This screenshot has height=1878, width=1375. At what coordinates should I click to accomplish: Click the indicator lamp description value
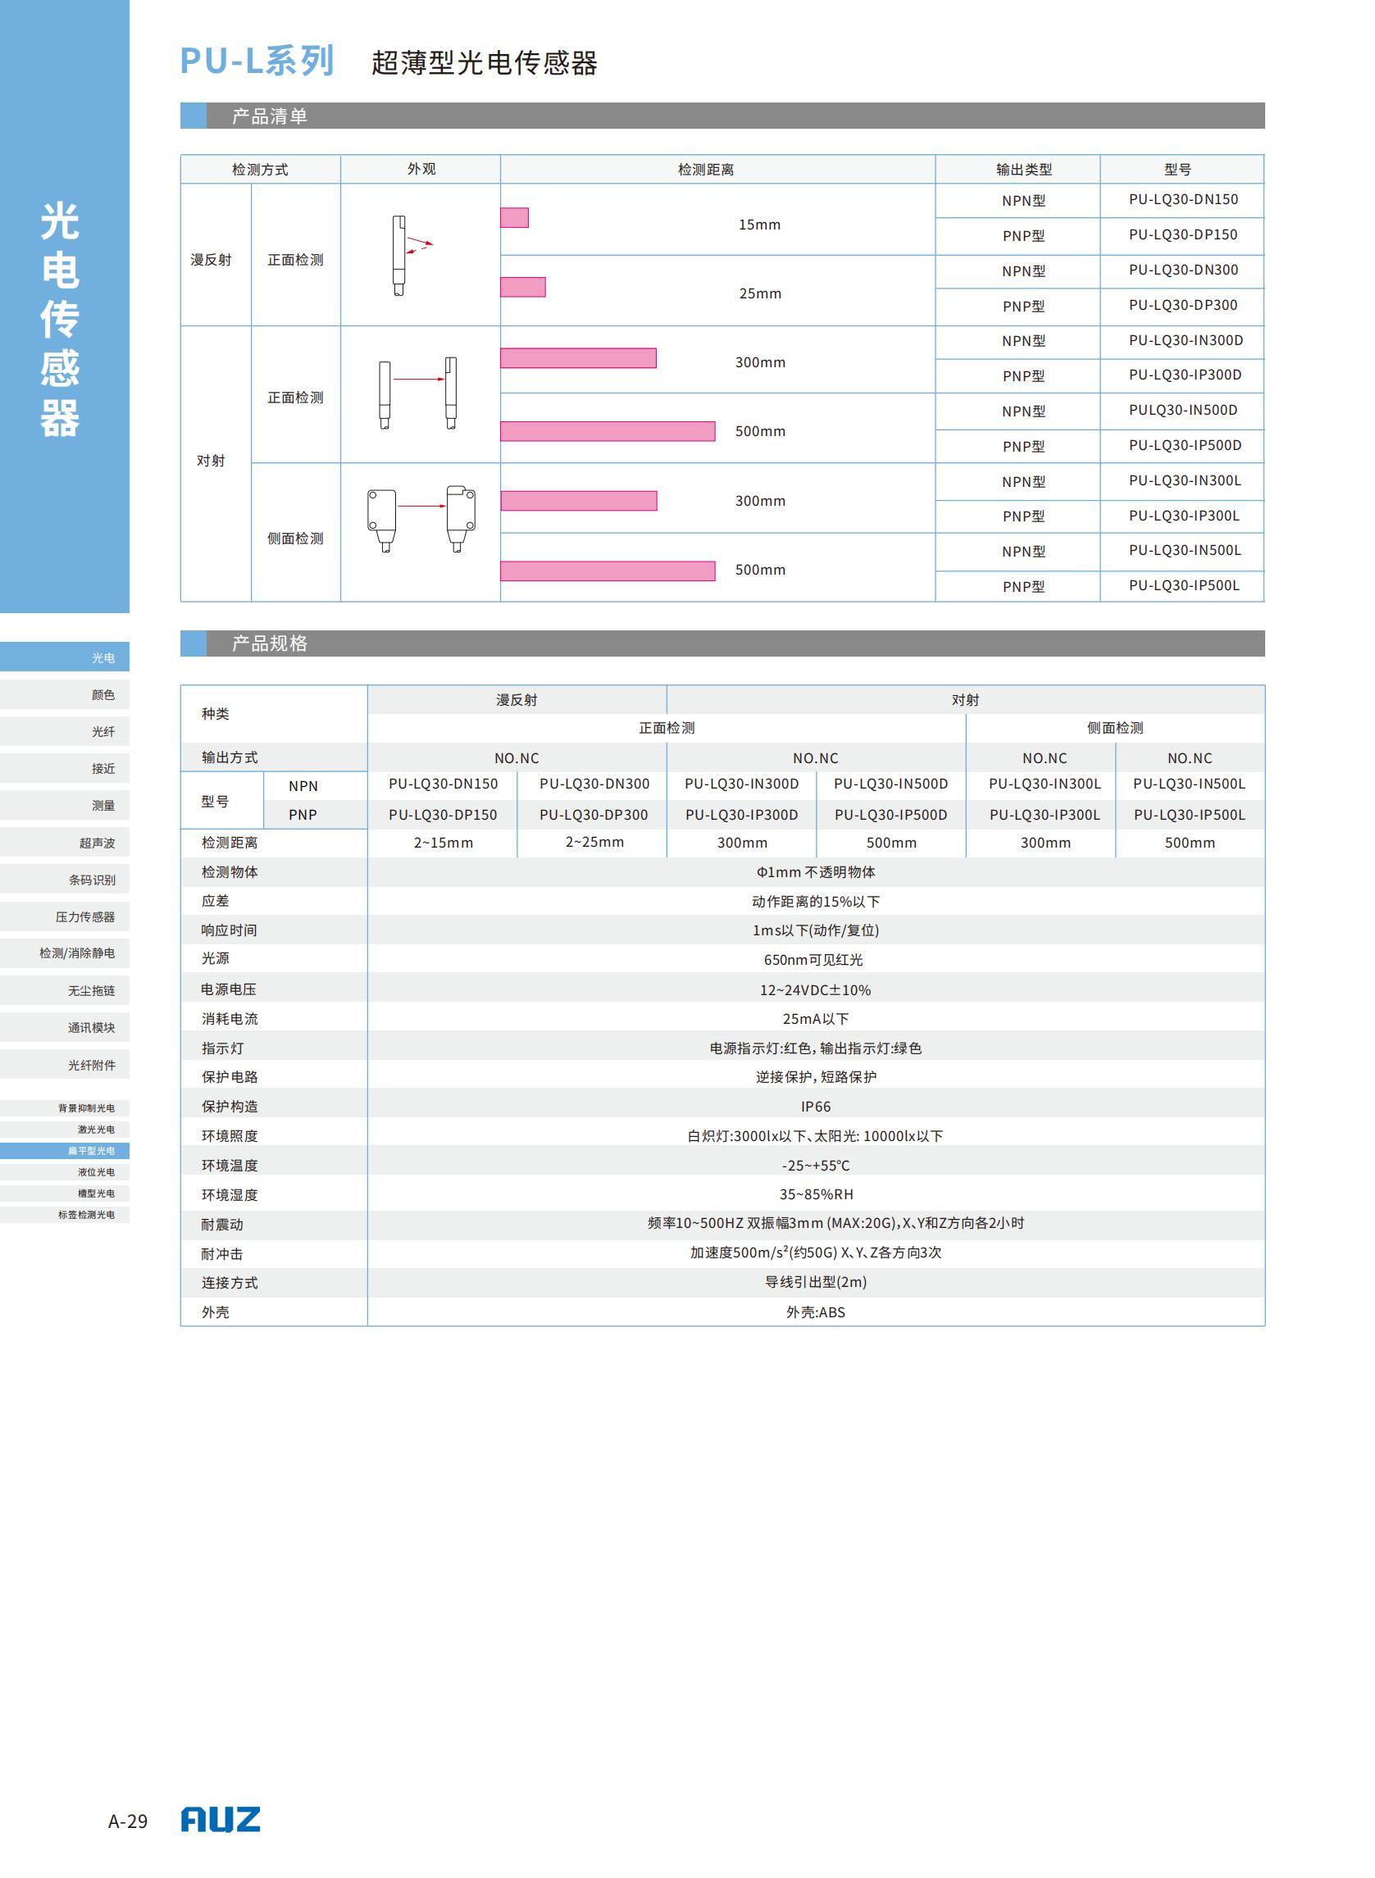(x=815, y=1048)
